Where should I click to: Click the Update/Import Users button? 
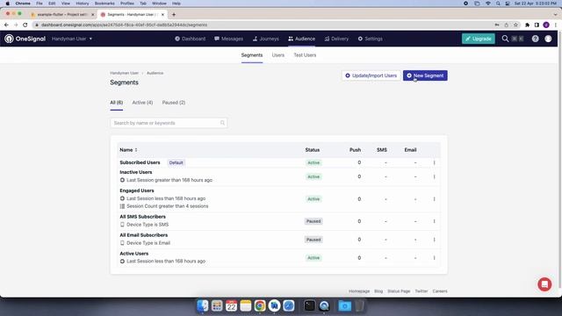(x=371, y=75)
